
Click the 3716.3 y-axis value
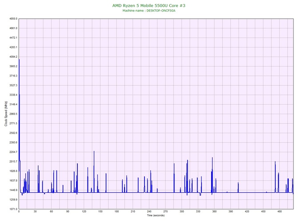(13, 76)
